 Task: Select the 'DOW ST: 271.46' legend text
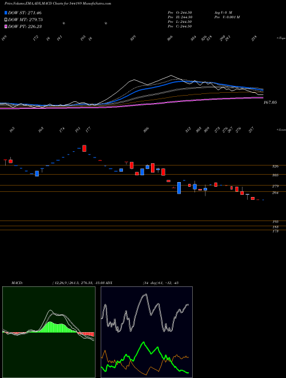point(25,13)
